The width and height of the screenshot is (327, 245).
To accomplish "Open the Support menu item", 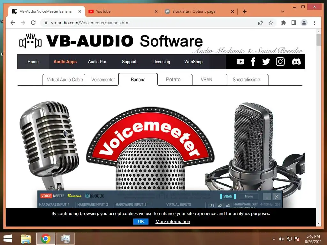I will point(129,62).
